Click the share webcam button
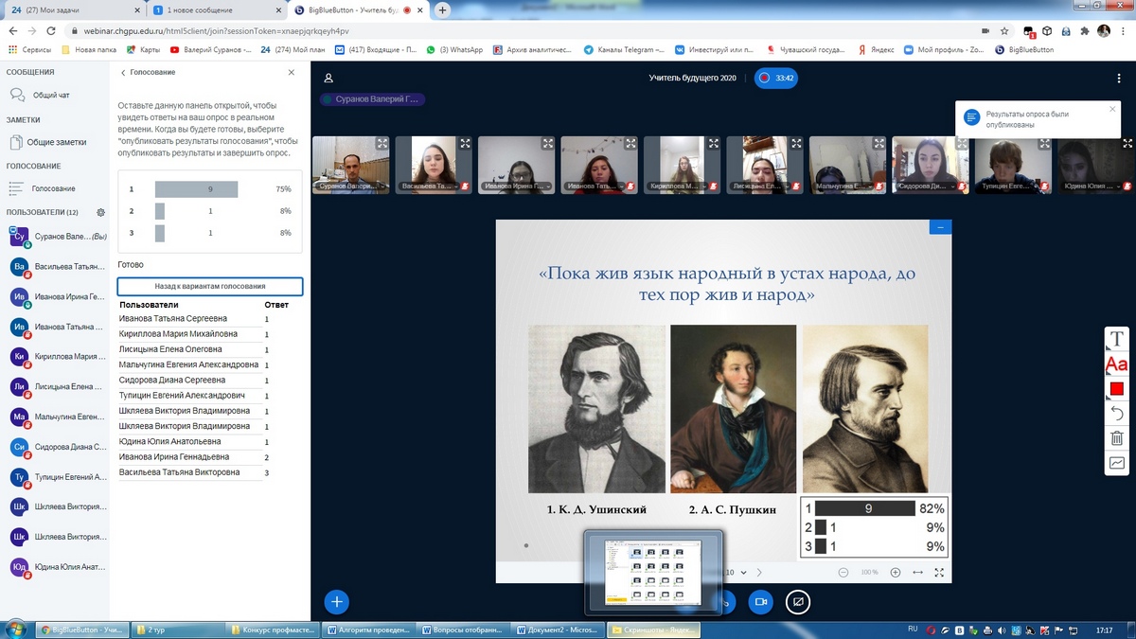The image size is (1136, 639). [760, 601]
